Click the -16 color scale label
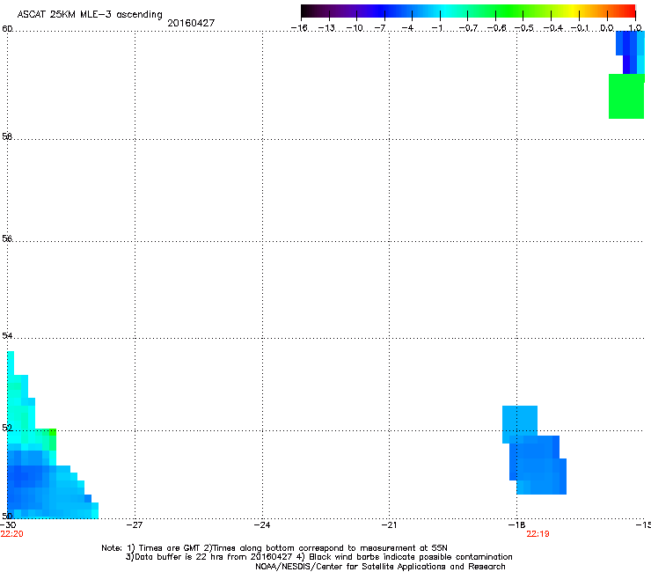This screenshot has width=651, height=572. pyautogui.click(x=299, y=28)
